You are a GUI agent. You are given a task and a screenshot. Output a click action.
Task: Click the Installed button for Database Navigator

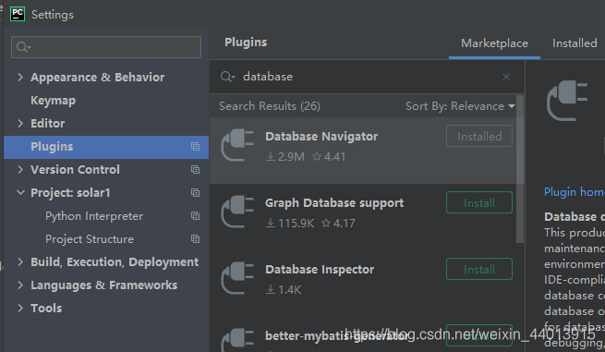pos(479,136)
